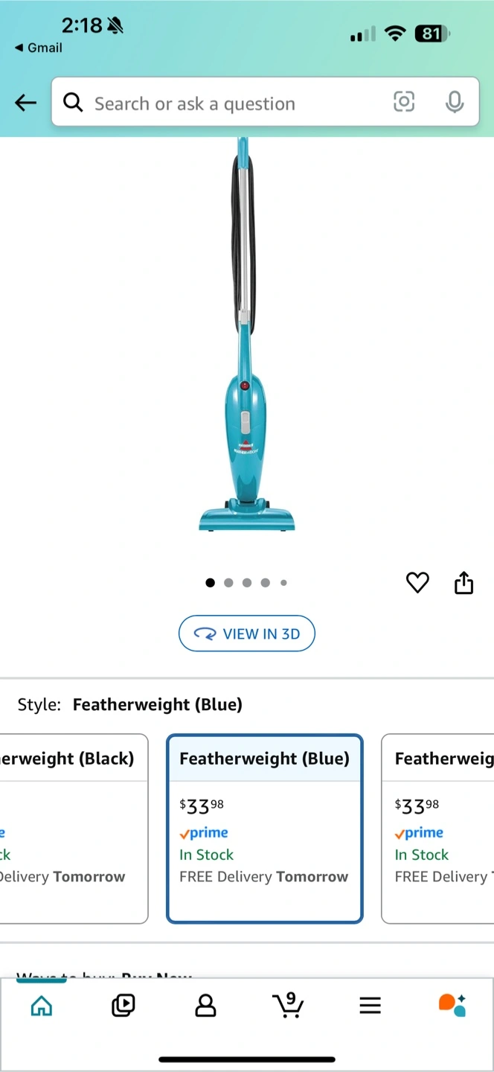Open the account profile icon
This screenshot has width=494, height=1072.
click(x=205, y=1006)
